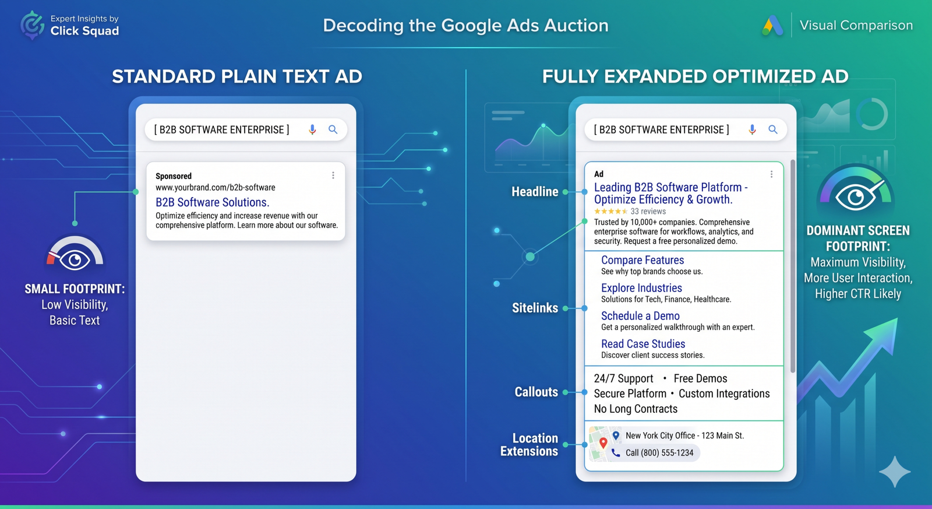Click search field in standard ad phone
The height and width of the screenshot is (509, 932).
click(246, 129)
